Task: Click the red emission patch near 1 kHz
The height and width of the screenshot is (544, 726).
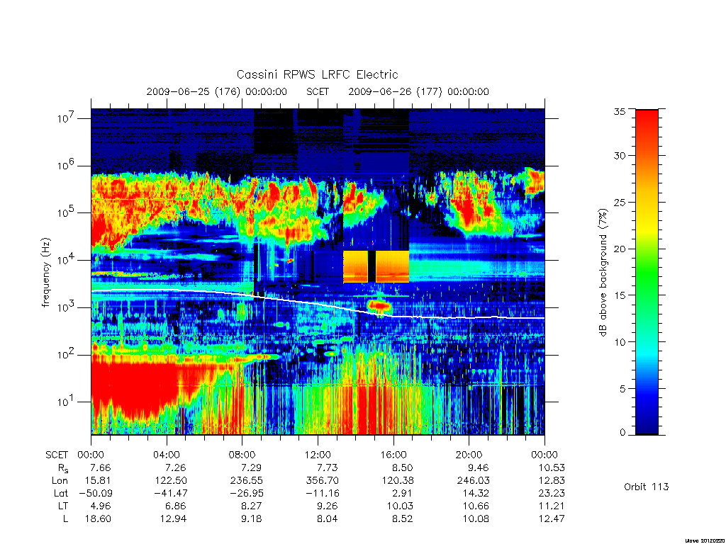Action: (x=380, y=306)
